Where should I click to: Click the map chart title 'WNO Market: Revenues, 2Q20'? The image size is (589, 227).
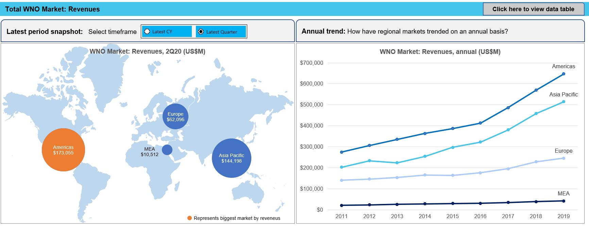(147, 51)
